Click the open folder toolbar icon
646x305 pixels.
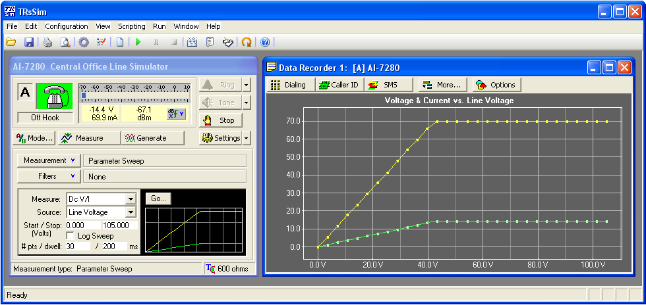(11, 42)
